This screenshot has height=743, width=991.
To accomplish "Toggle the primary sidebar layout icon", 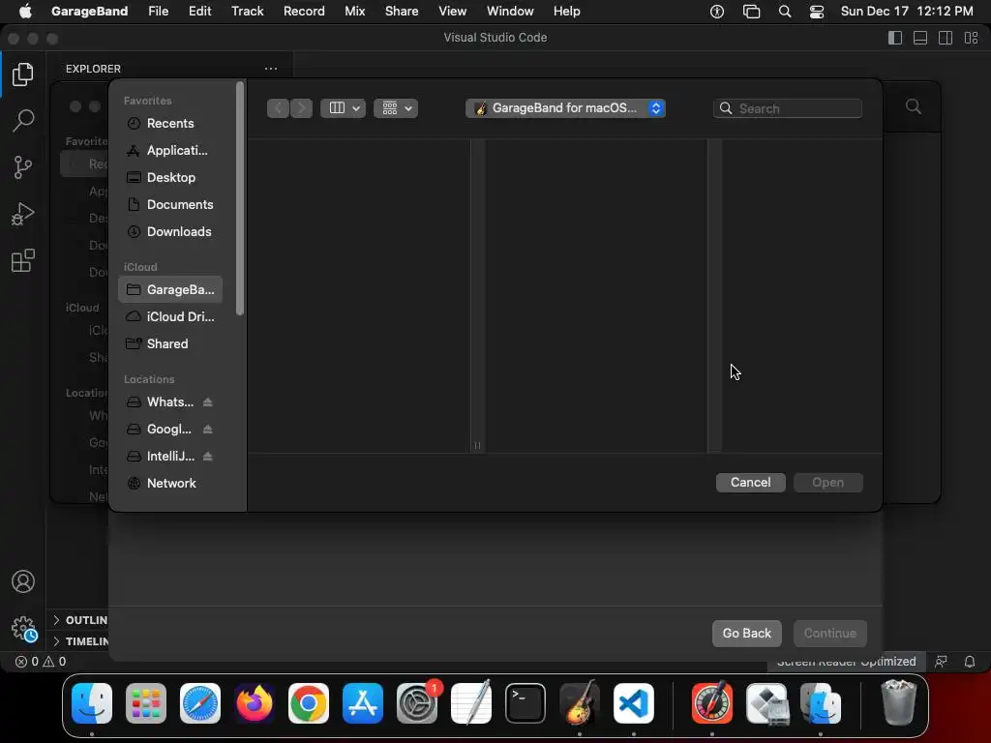I will pyautogui.click(x=895, y=38).
